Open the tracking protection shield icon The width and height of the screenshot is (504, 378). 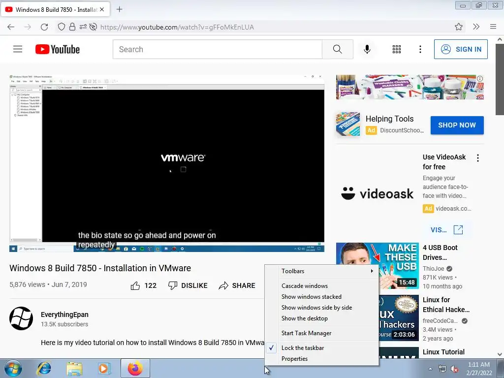coord(62,27)
